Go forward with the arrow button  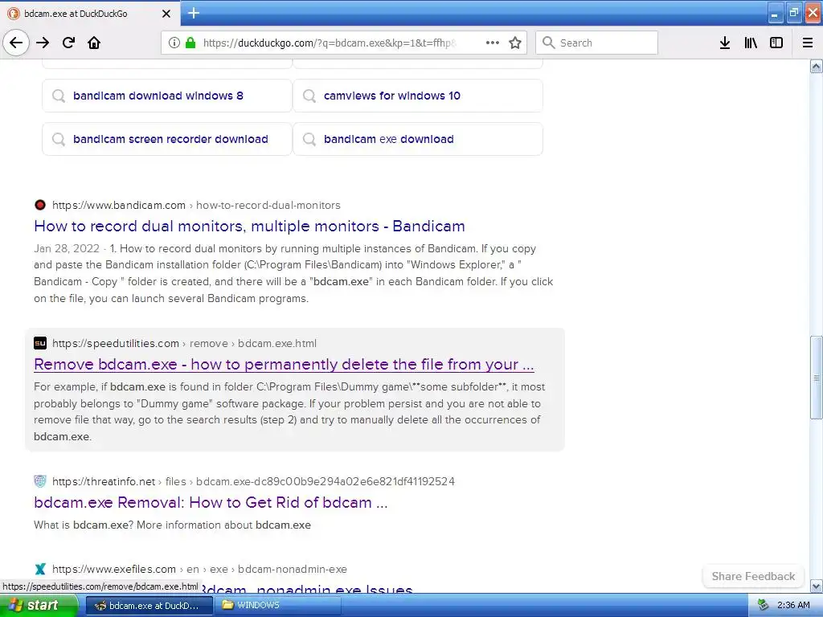(43, 43)
